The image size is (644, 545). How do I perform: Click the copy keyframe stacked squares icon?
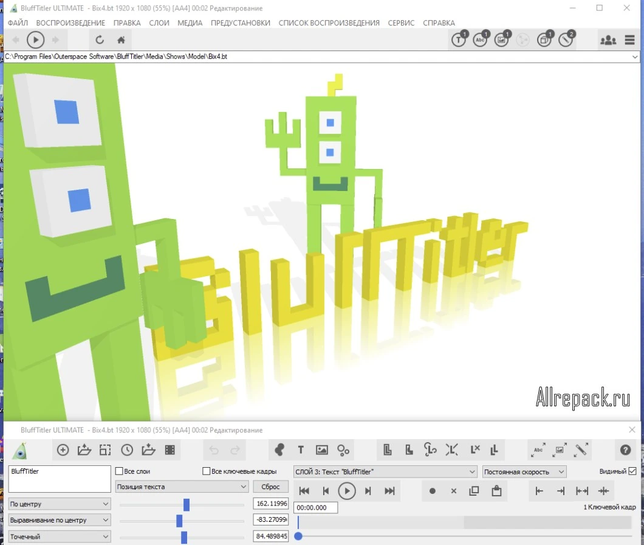(474, 491)
